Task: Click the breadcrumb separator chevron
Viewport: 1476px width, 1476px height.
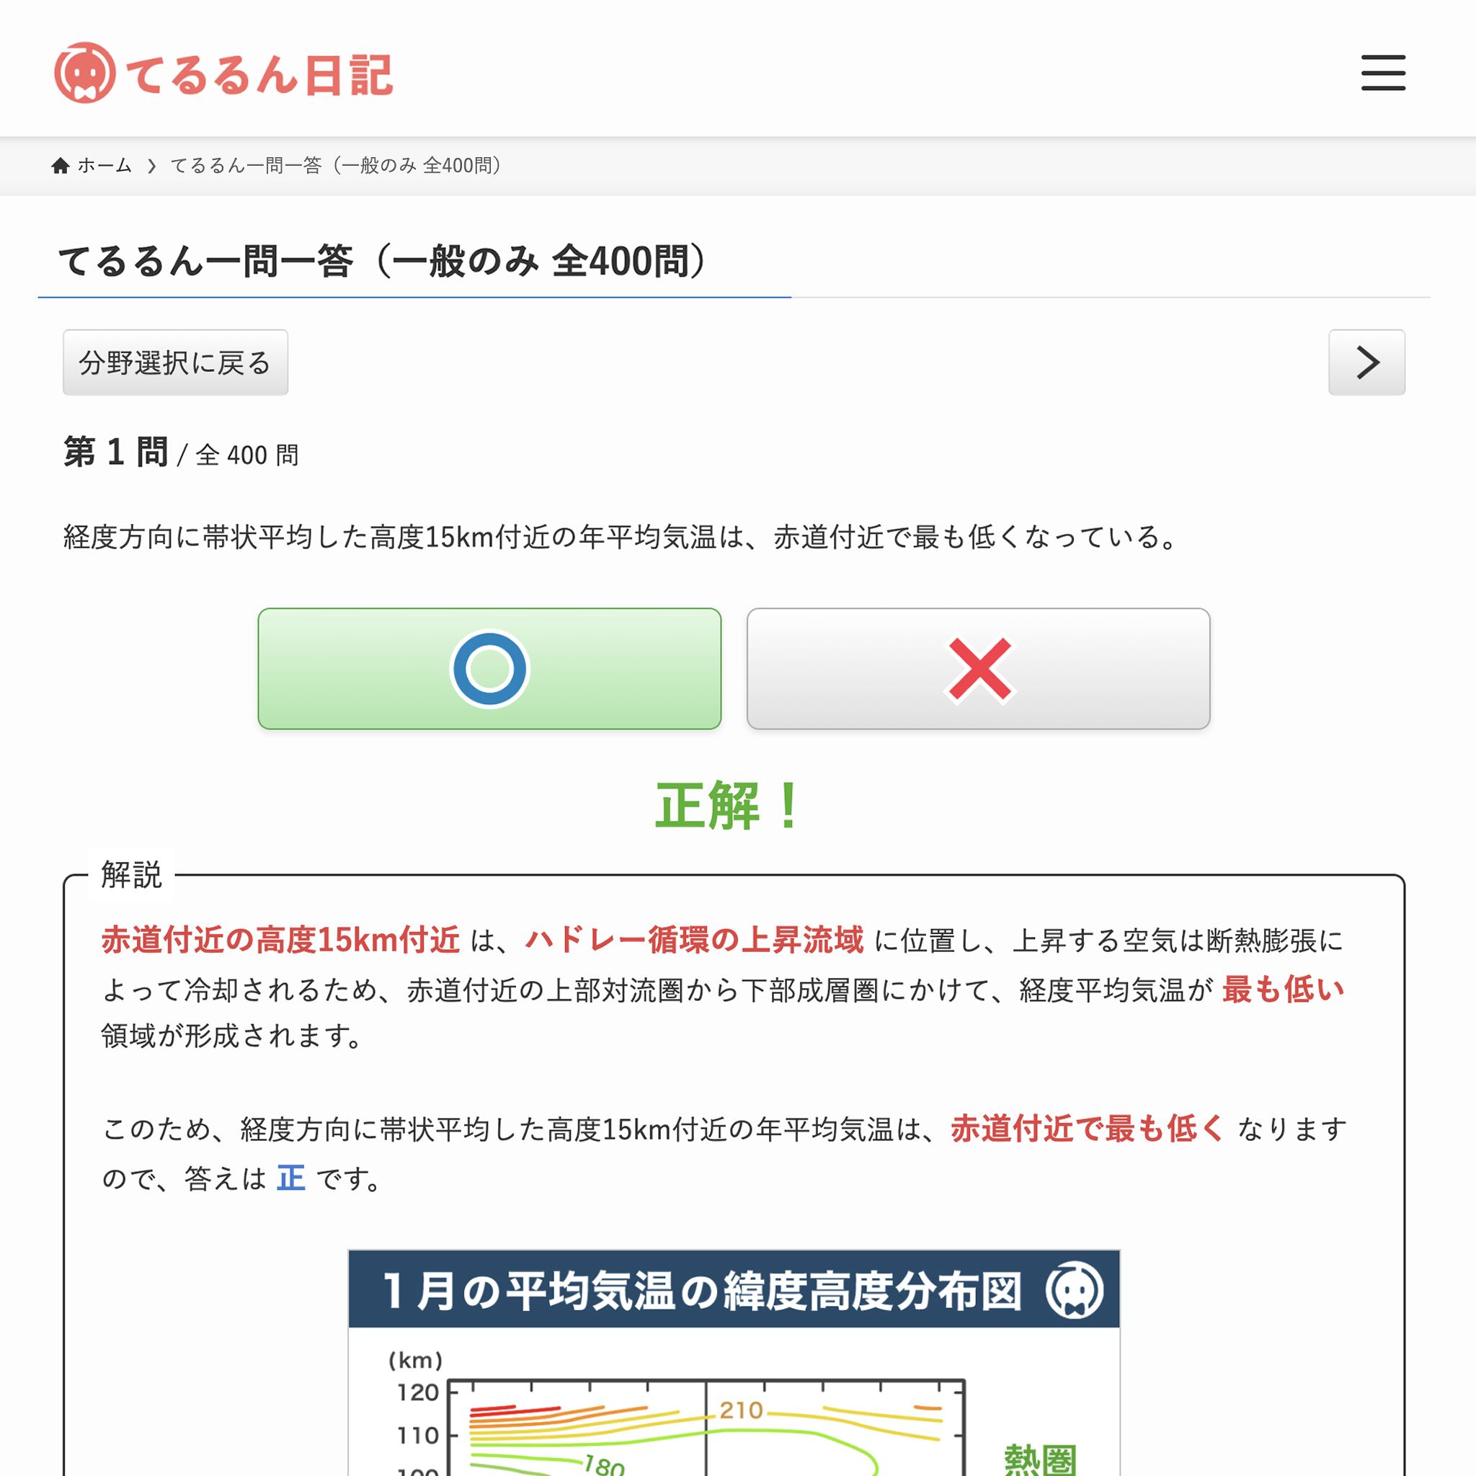Action: tap(151, 166)
